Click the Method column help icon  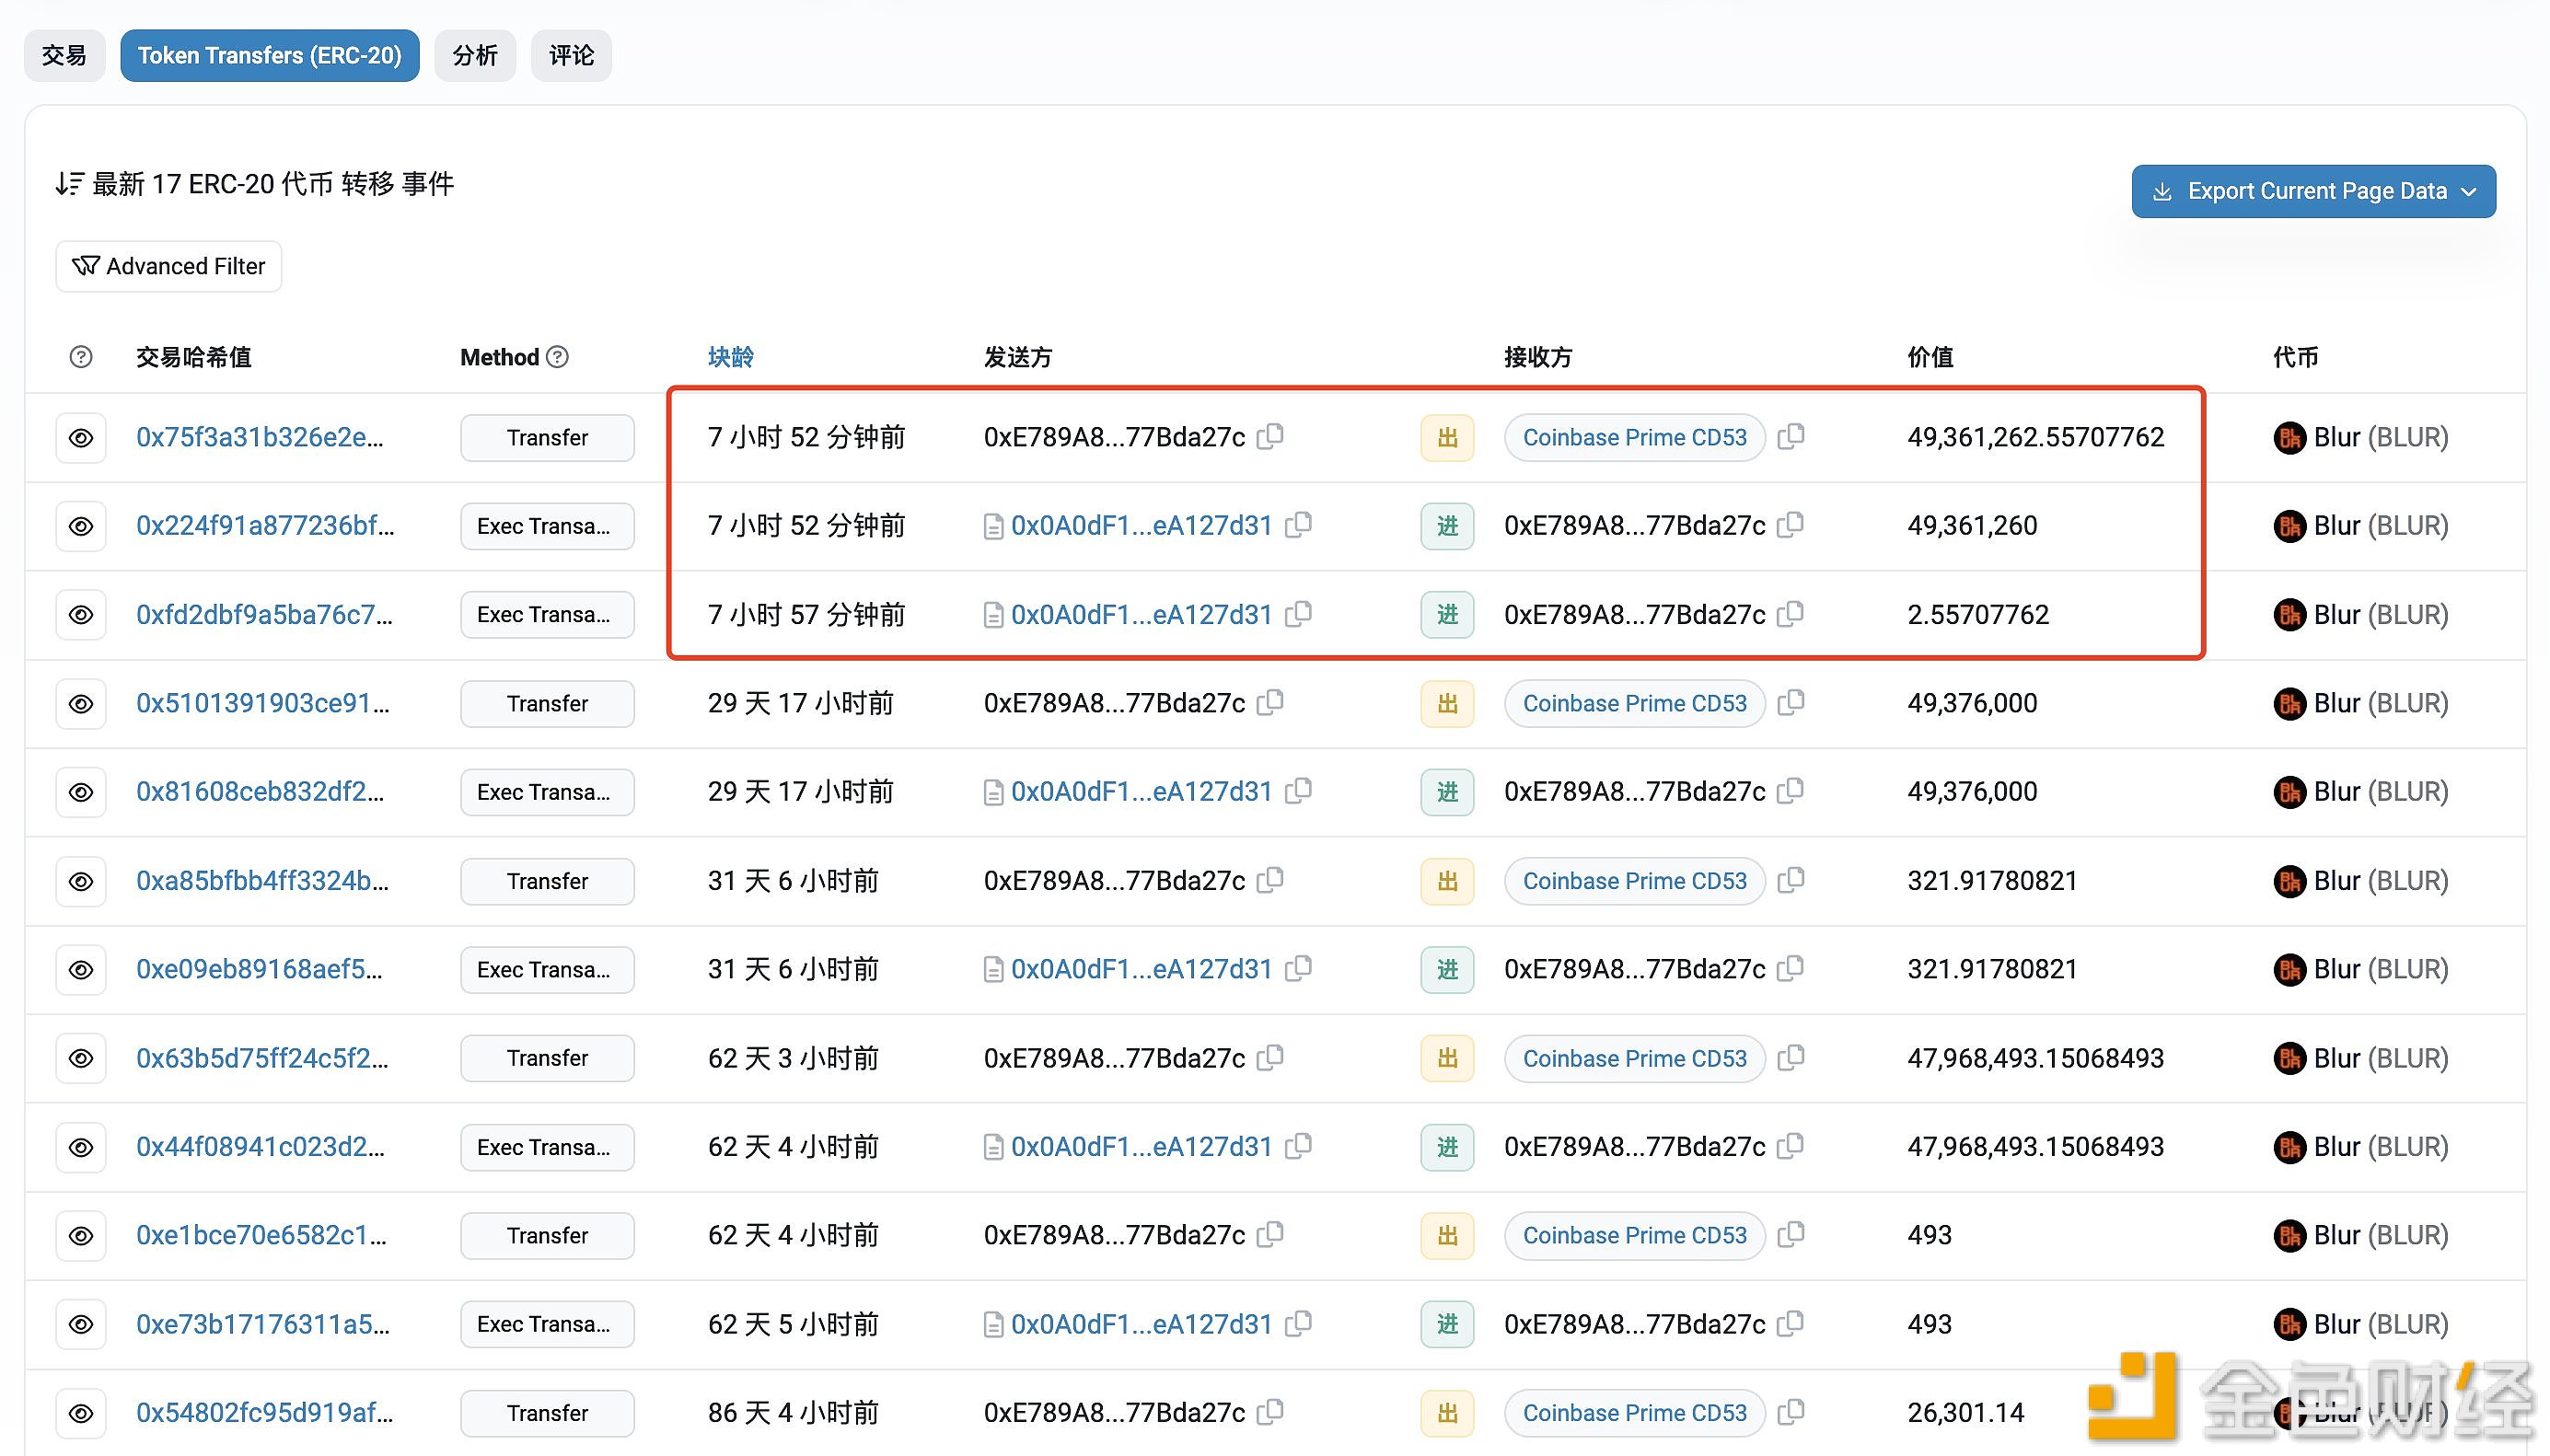coord(558,357)
